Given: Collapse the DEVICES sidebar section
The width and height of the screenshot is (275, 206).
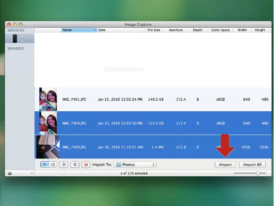Looking at the screenshot, I should pos(16,30).
